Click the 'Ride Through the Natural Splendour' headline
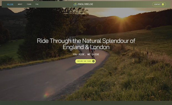Image resolution: width=172 pixels, height=105 pixels. coord(86,44)
